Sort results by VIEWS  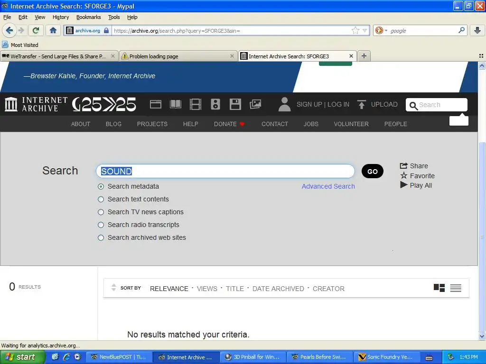[207, 289]
